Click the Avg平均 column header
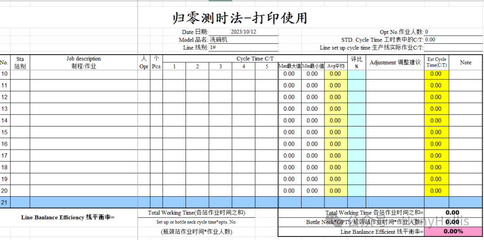 point(336,66)
